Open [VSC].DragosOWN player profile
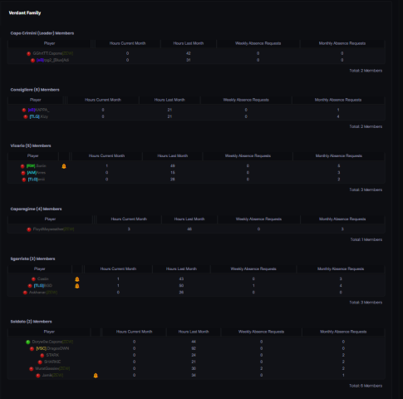The height and width of the screenshot is (399, 403). click(x=52, y=348)
